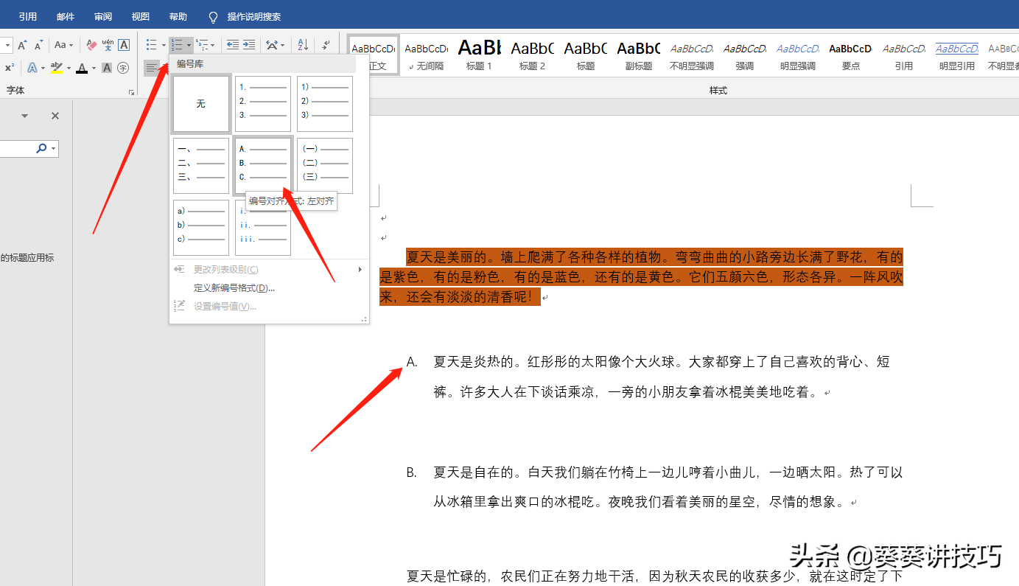Select the 无 numbering option

200,103
